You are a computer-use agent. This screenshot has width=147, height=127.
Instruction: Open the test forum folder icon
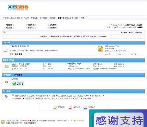click(6, 50)
